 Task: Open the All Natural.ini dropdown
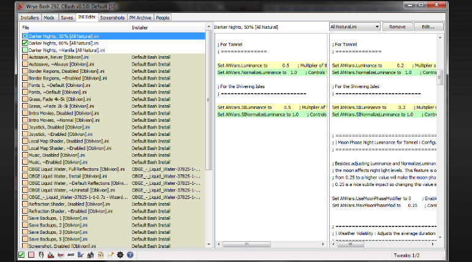[354, 27]
